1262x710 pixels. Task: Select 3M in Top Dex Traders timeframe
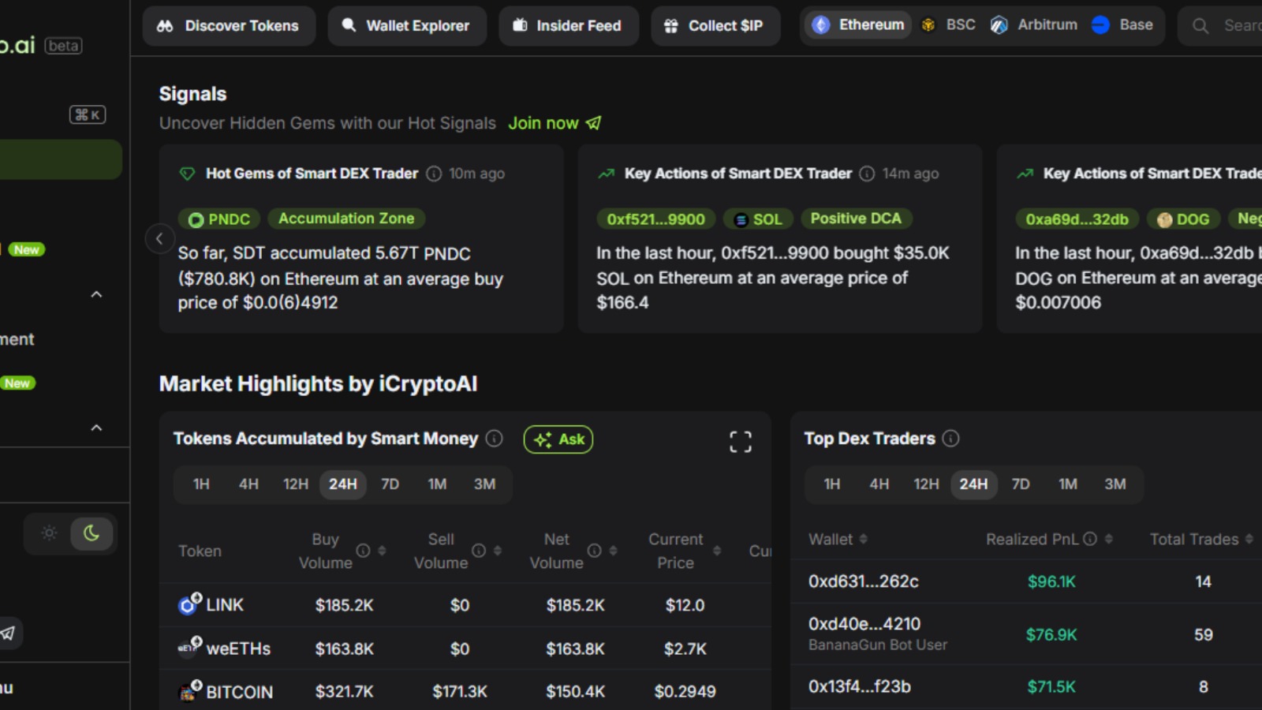[1115, 484]
